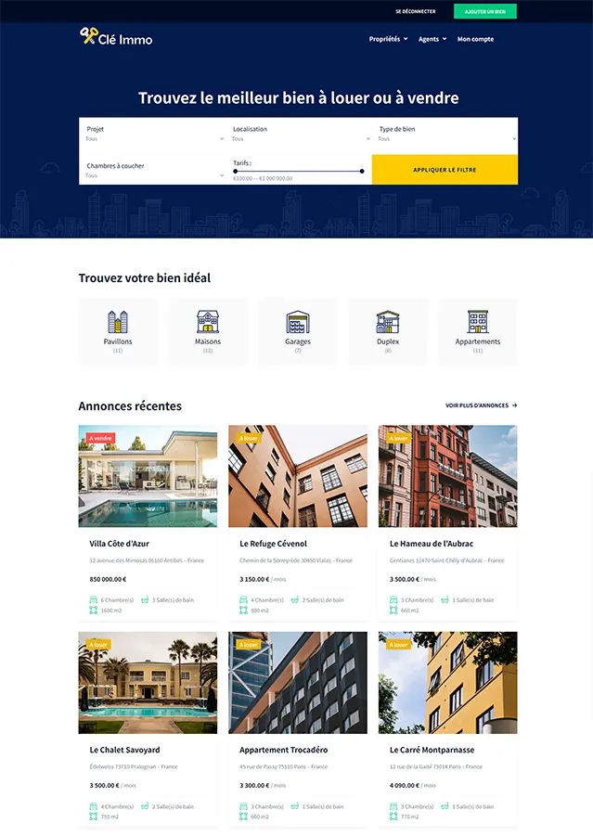
Task: Click the 3 150.00 € / mois price
Action: click(263, 579)
